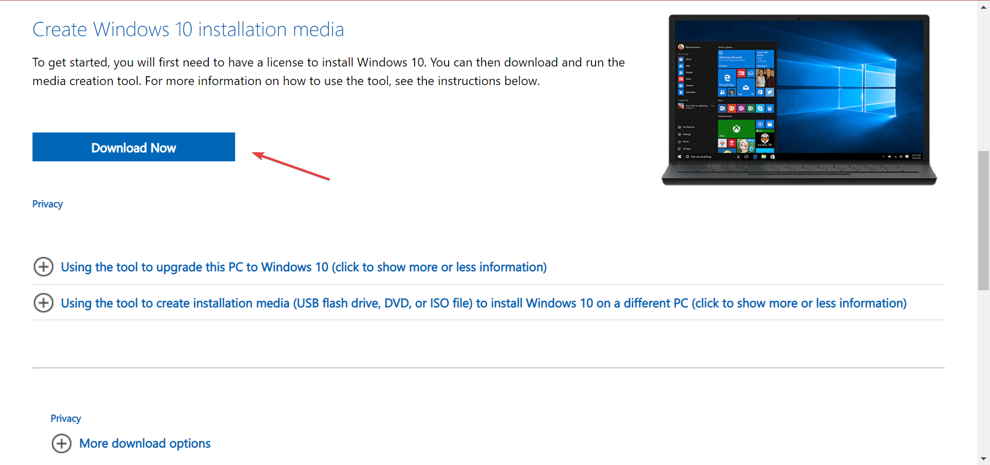Open 'Using the tool to upgrade this PC' link

pyautogui.click(x=304, y=267)
